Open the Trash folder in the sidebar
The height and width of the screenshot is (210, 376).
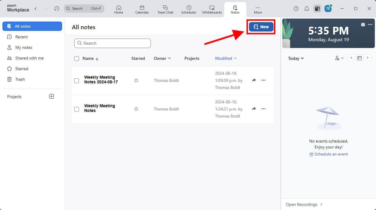click(x=20, y=79)
